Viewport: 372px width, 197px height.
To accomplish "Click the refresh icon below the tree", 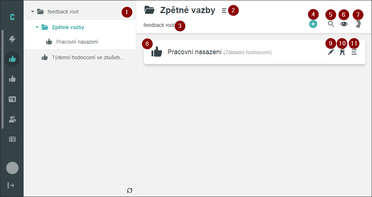I will pos(130,190).
